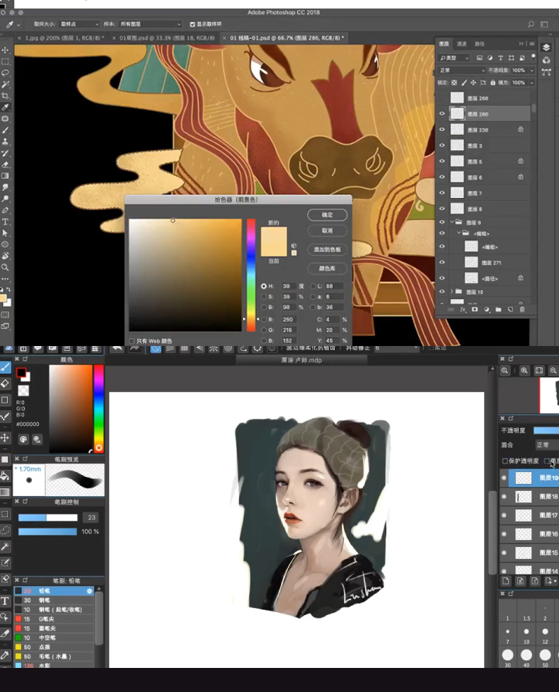Select the bucket fill tool in MediBang
This screenshot has width=559, height=692.
pos(5,475)
